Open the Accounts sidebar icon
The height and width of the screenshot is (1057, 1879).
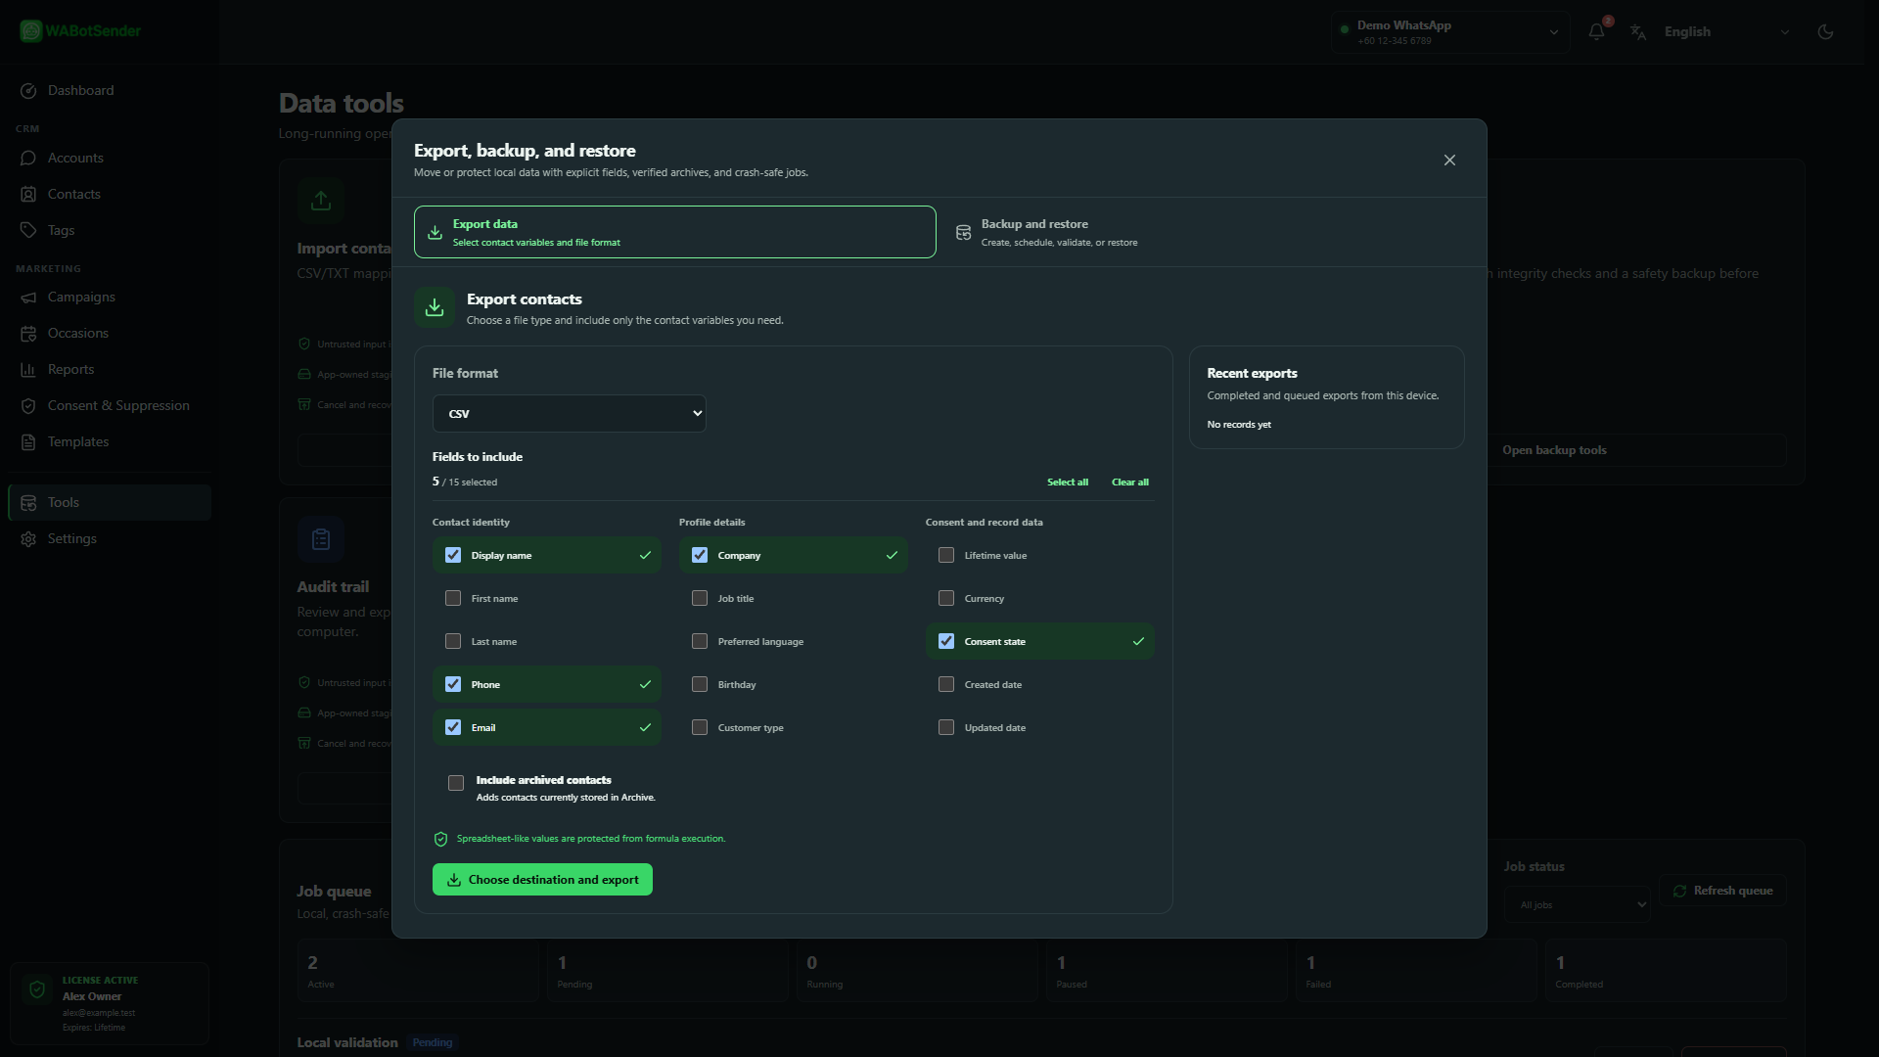point(28,158)
